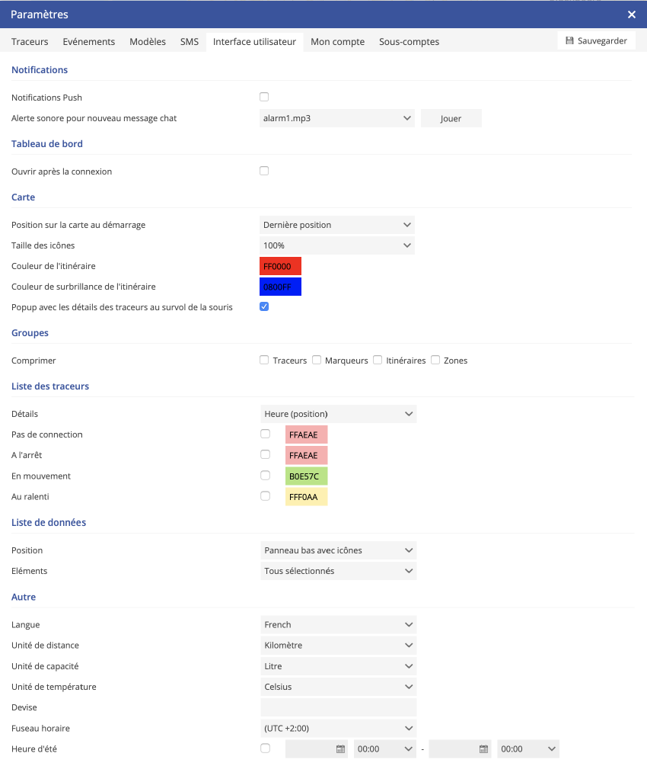Click the red FF0000 route color swatch
Viewport: 647px width, 779px height.
pos(280,266)
